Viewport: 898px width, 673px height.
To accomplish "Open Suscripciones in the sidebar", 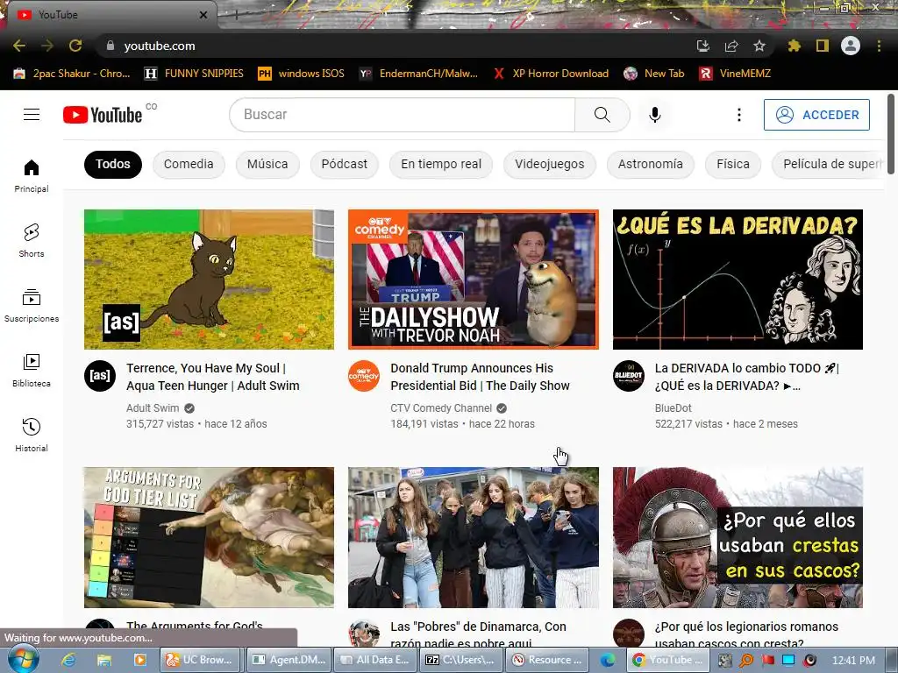I will coord(32,306).
